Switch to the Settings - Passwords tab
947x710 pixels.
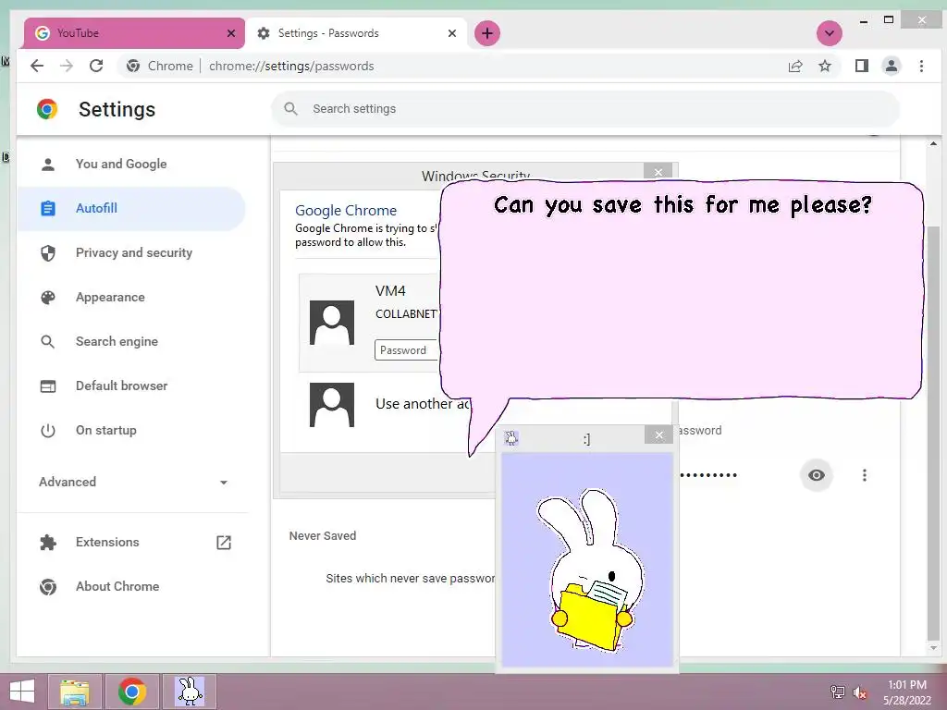[358, 33]
